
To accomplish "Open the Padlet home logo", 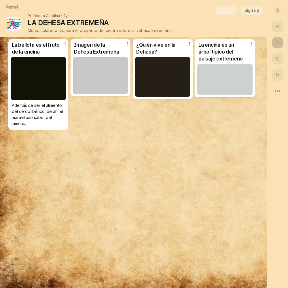I will click(x=12, y=7).
